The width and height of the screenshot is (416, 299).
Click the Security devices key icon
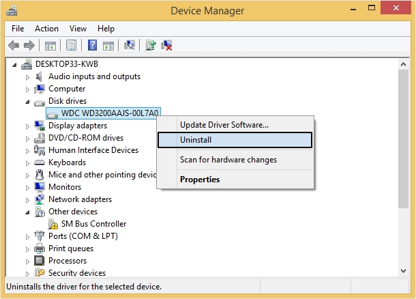(40, 272)
